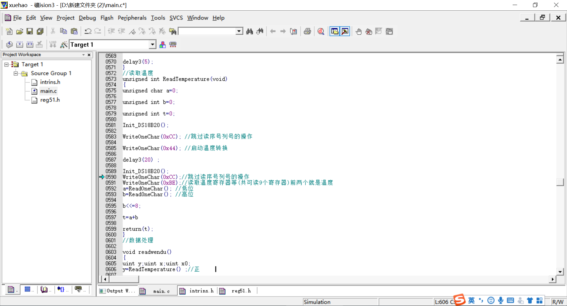Click the Find in Files icon

(173, 31)
